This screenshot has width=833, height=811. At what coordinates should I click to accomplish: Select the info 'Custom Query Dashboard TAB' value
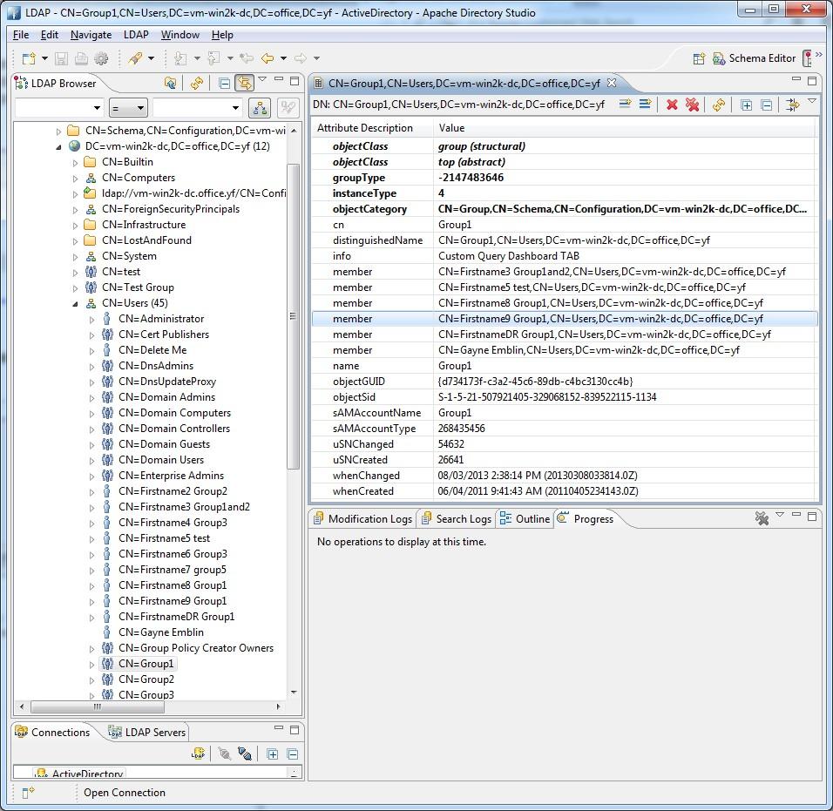click(x=508, y=256)
